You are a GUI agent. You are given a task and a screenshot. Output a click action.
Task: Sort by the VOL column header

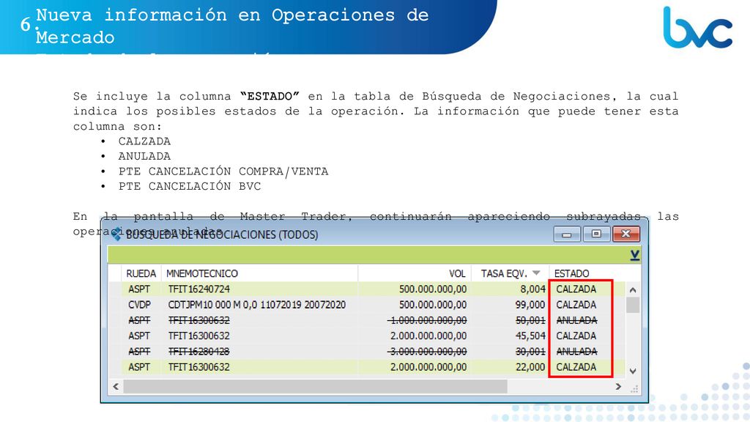457,274
